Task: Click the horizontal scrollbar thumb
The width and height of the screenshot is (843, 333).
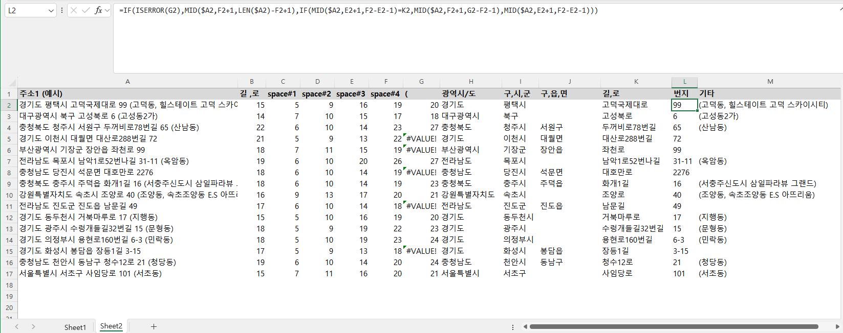Action: tap(673, 326)
